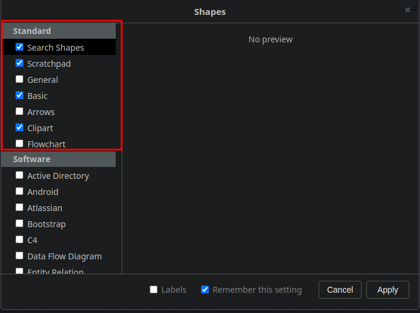Enable the Bootstrap checkbox
The width and height of the screenshot is (420, 313).
pos(20,224)
